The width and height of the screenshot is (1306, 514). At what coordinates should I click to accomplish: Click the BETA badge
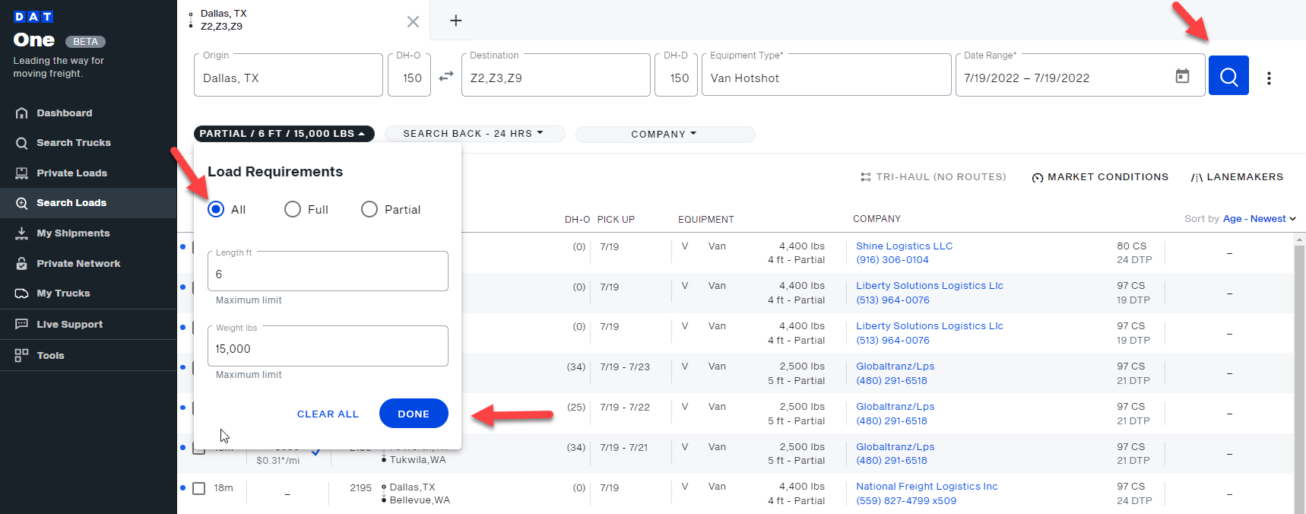tap(85, 42)
